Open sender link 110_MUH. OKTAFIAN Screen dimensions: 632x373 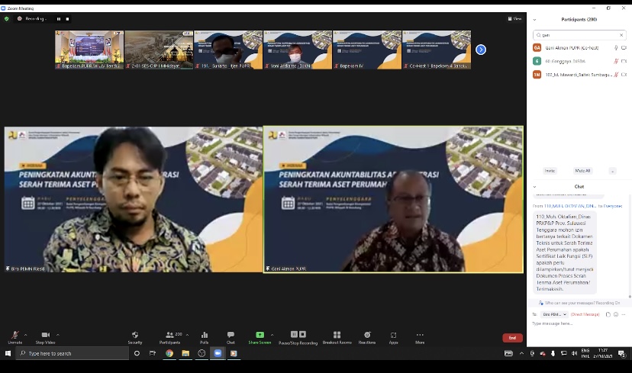(570, 206)
